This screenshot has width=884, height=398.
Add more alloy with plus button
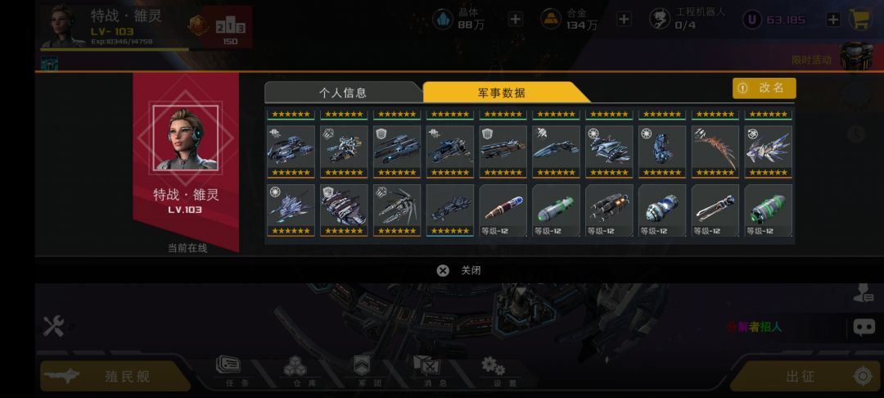[624, 19]
